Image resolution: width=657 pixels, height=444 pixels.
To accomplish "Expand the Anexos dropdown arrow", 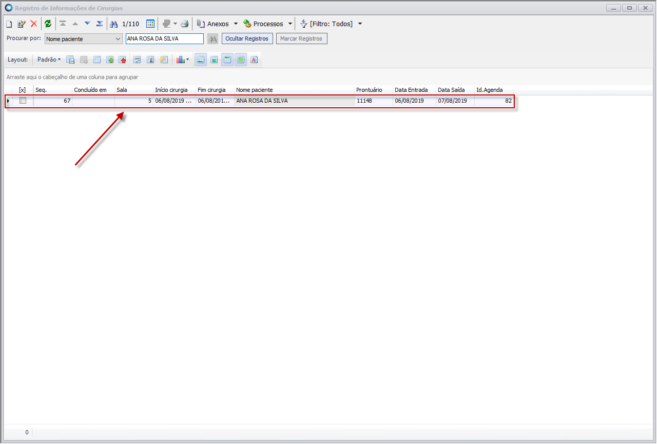I will [236, 24].
